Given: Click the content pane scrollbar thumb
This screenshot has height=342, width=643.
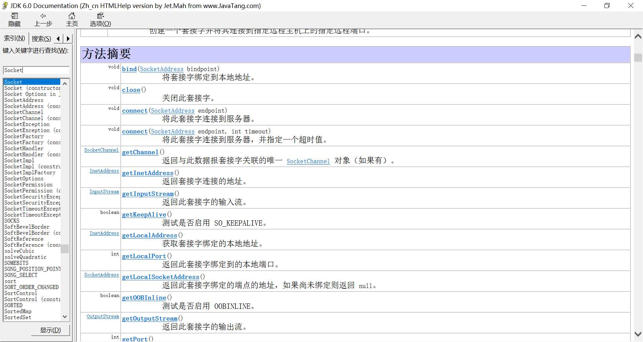Looking at the screenshot, I should [638, 57].
